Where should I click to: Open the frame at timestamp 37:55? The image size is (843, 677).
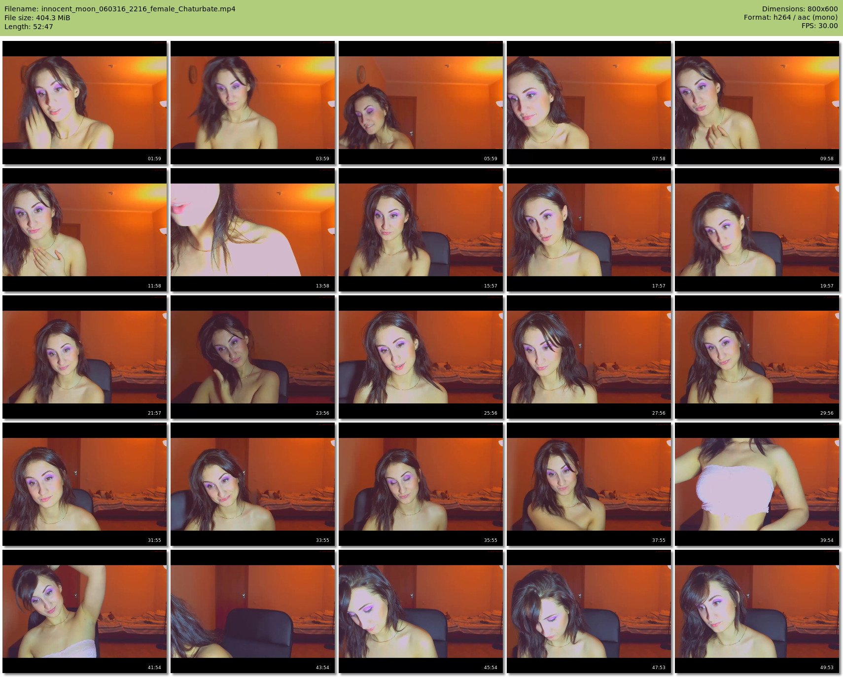click(589, 484)
